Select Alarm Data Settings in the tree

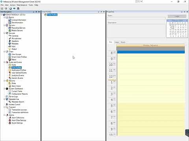pyautogui.click(x=19, y=120)
